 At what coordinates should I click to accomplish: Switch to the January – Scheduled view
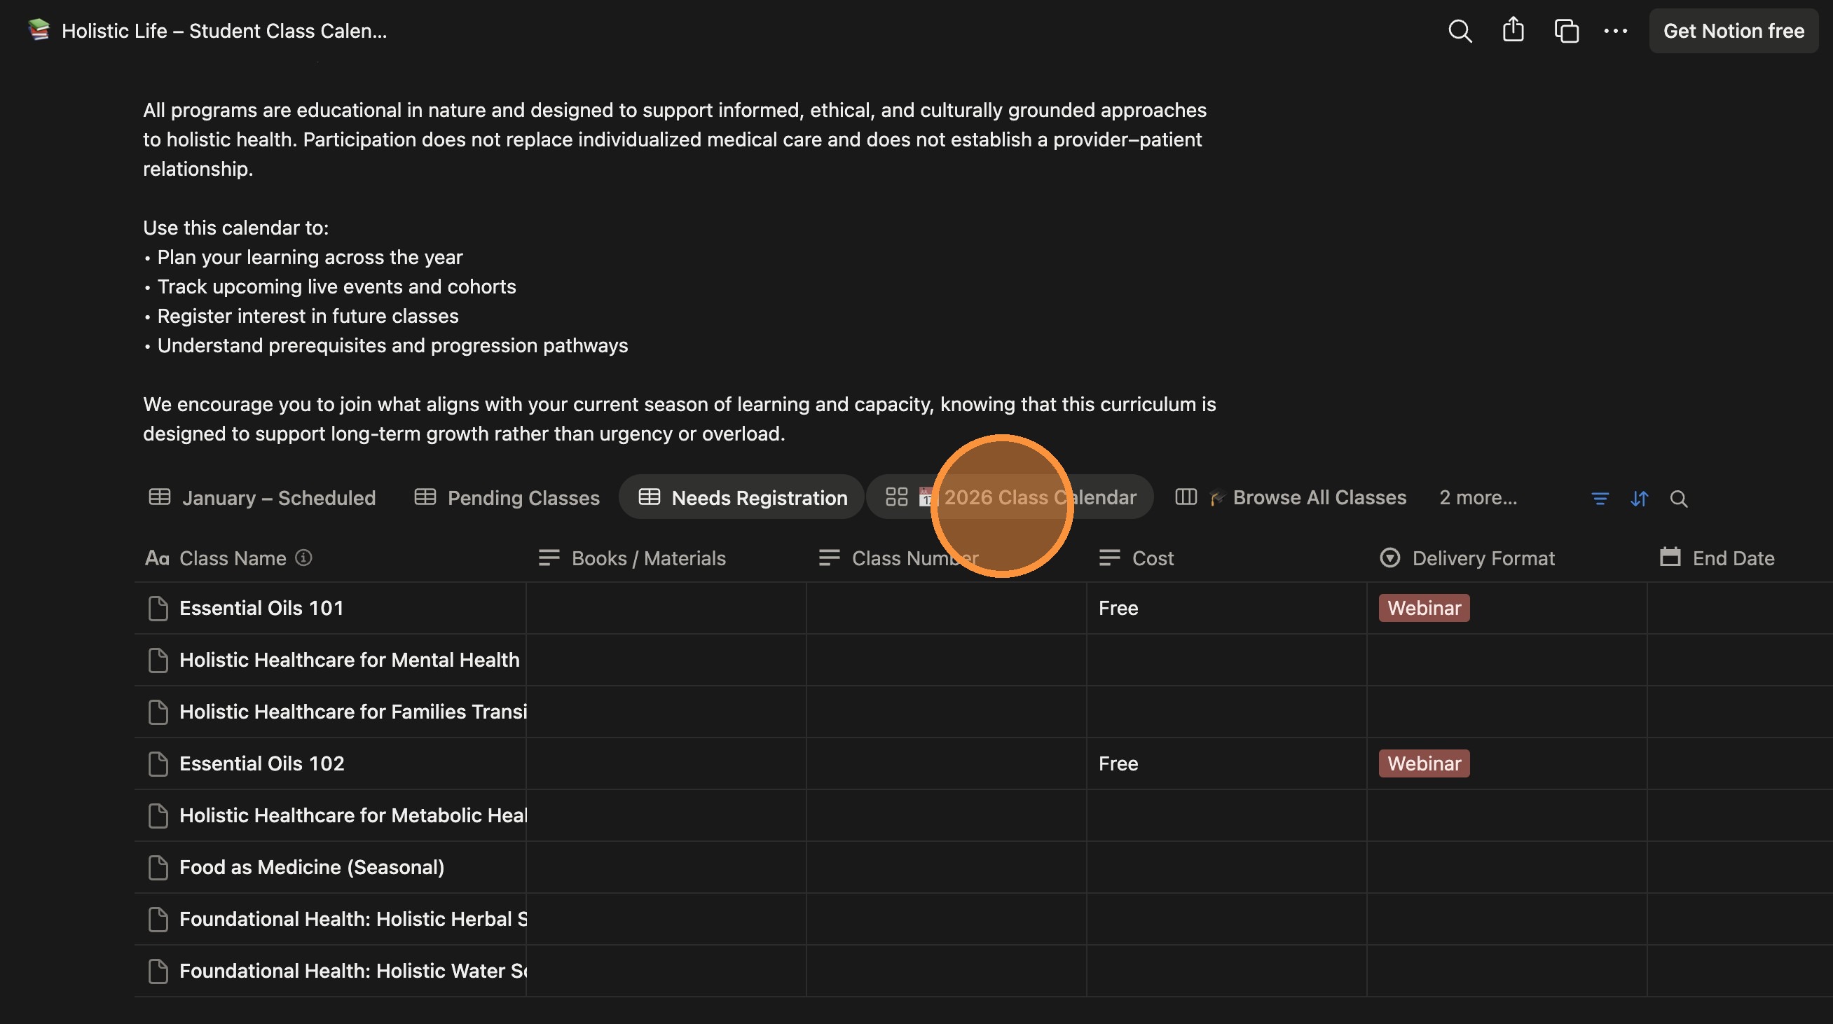[x=279, y=497]
